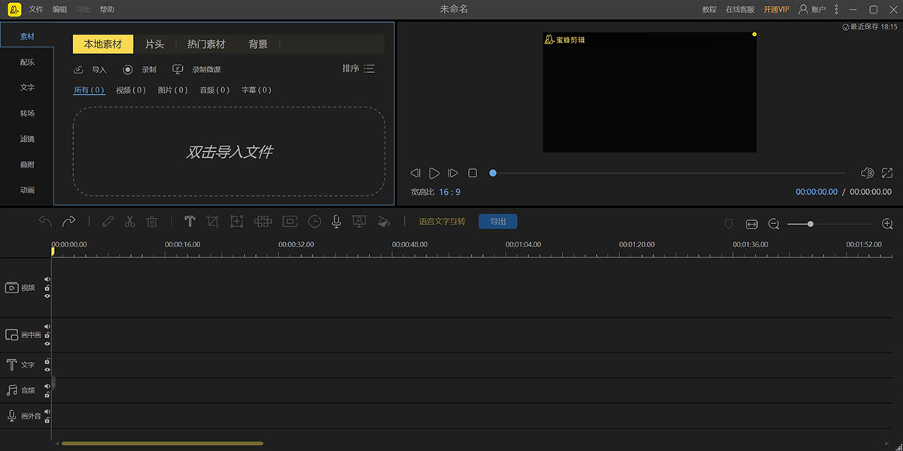Image resolution: width=903 pixels, height=451 pixels.
Task: Click the microphone voiceover recording icon
Action: (336, 221)
